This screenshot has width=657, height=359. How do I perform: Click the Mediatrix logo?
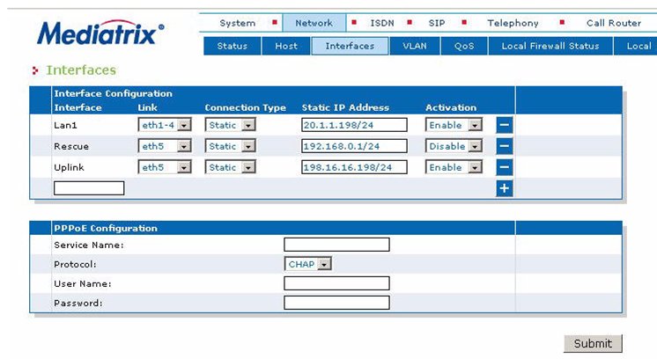(100, 33)
